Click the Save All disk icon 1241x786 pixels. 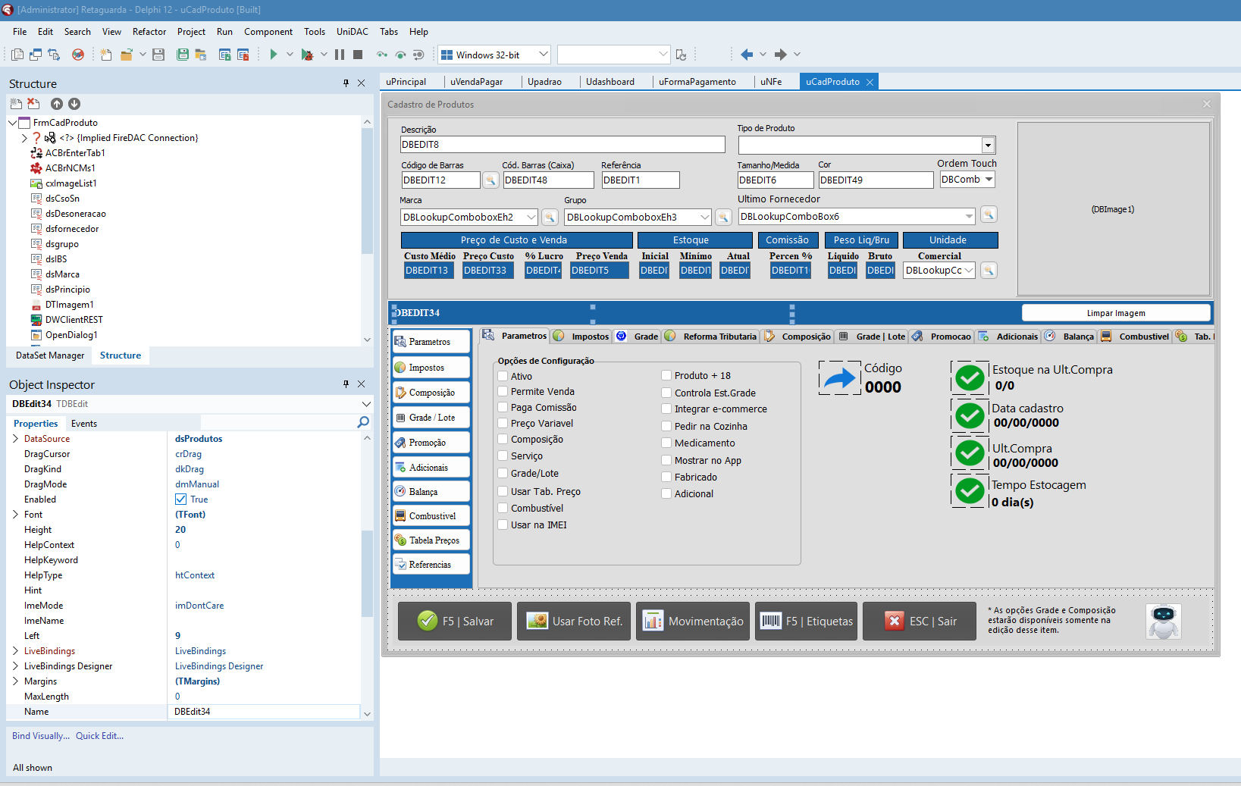coord(182,55)
